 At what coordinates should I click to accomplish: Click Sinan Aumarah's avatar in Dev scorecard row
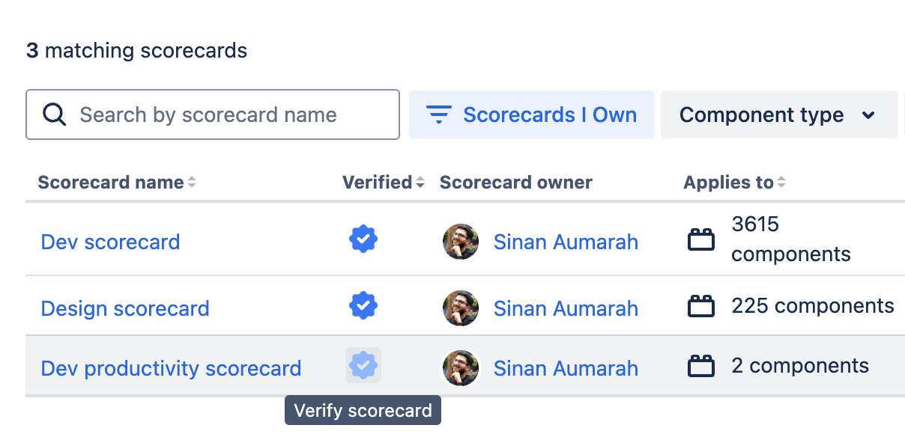pyautogui.click(x=461, y=241)
